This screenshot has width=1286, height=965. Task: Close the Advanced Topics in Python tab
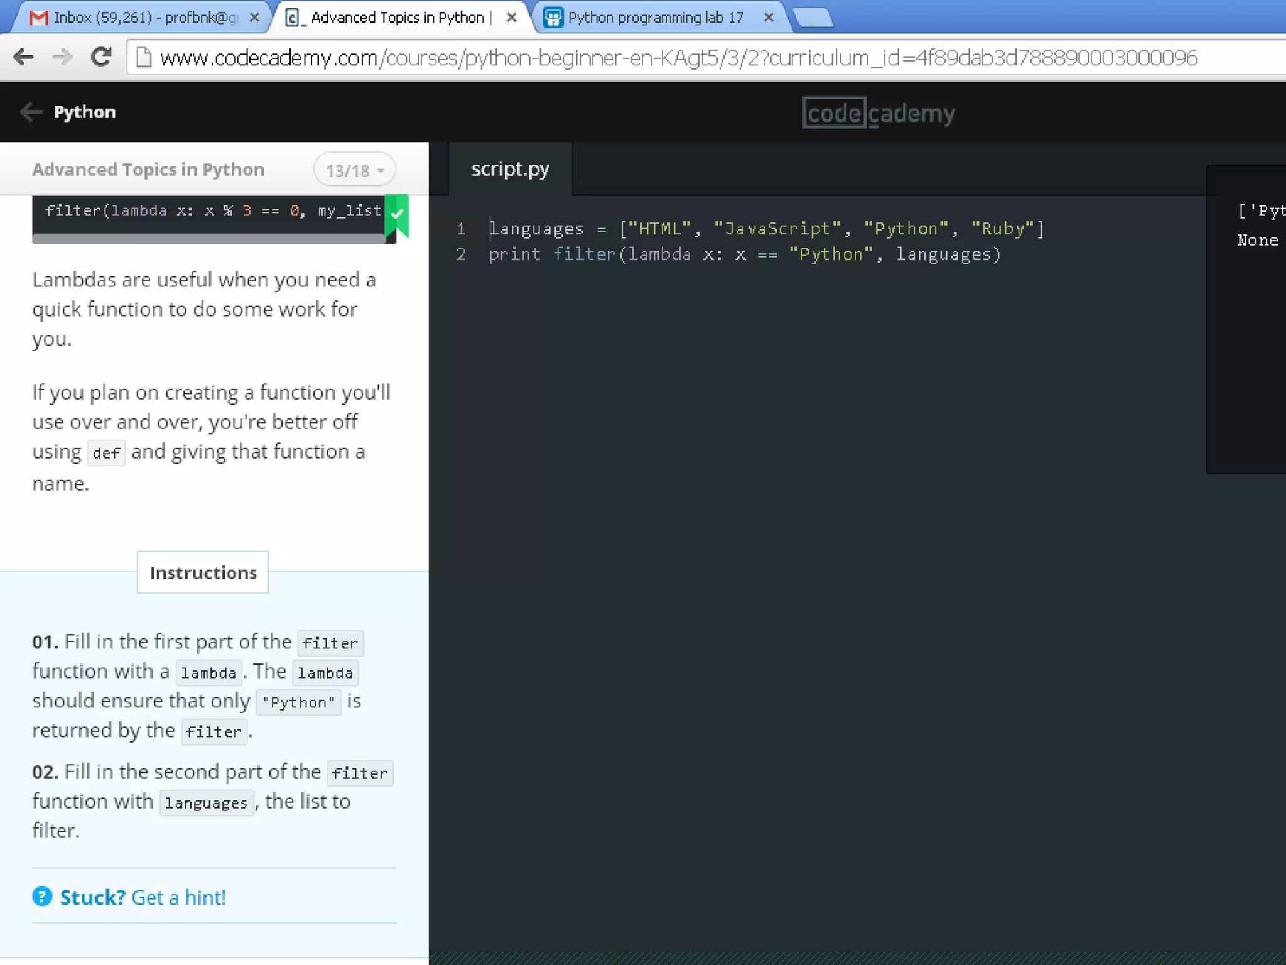coord(512,18)
